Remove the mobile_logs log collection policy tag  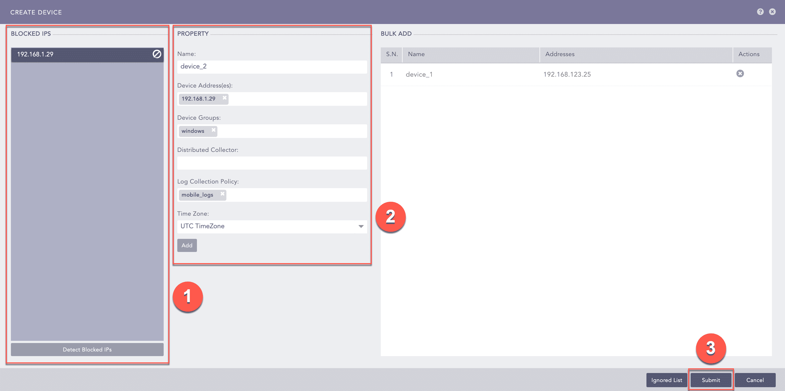coord(222,194)
